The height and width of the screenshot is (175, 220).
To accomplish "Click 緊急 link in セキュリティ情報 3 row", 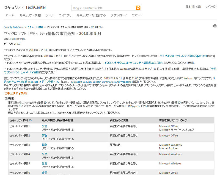I will click(44, 145).
